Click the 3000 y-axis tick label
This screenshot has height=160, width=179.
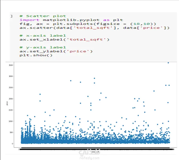pyautogui.click(x=11, y=76)
